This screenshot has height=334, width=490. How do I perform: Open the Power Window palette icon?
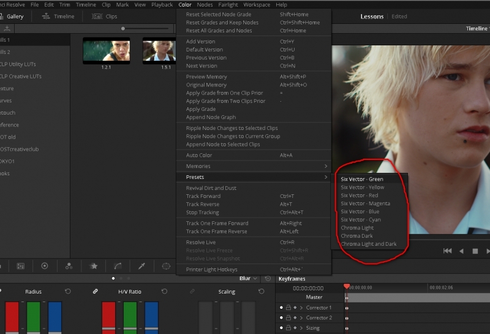pyautogui.click(x=166, y=266)
